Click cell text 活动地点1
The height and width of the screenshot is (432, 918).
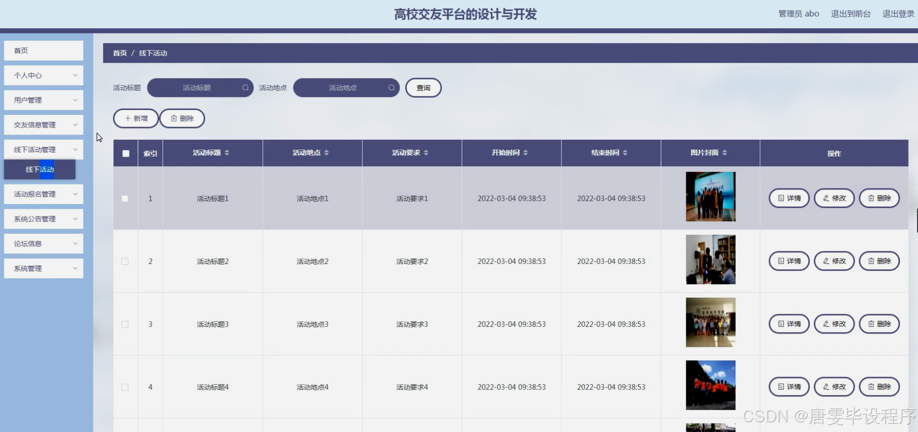[x=313, y=199]
